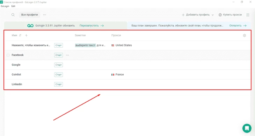Click the United States flag icon
The height and width of the screenshot is (136, 255).
click(113, 45)
